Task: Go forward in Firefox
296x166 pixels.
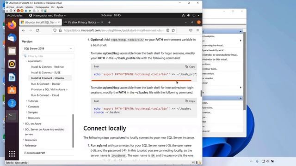Action: click(x=31, y=30)
